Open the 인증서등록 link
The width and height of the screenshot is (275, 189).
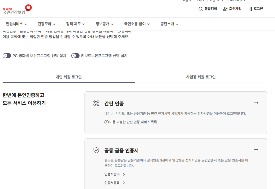(115, 183)
